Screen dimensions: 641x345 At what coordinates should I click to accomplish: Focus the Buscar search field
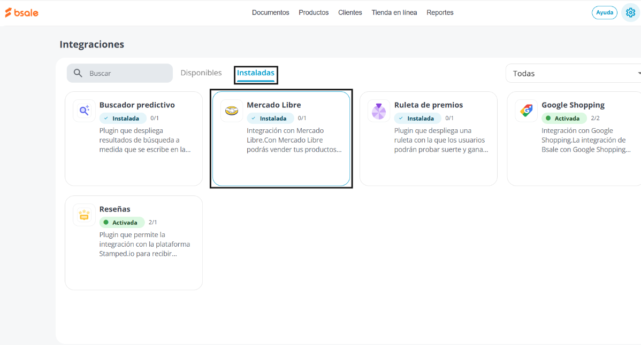[120, 73]
